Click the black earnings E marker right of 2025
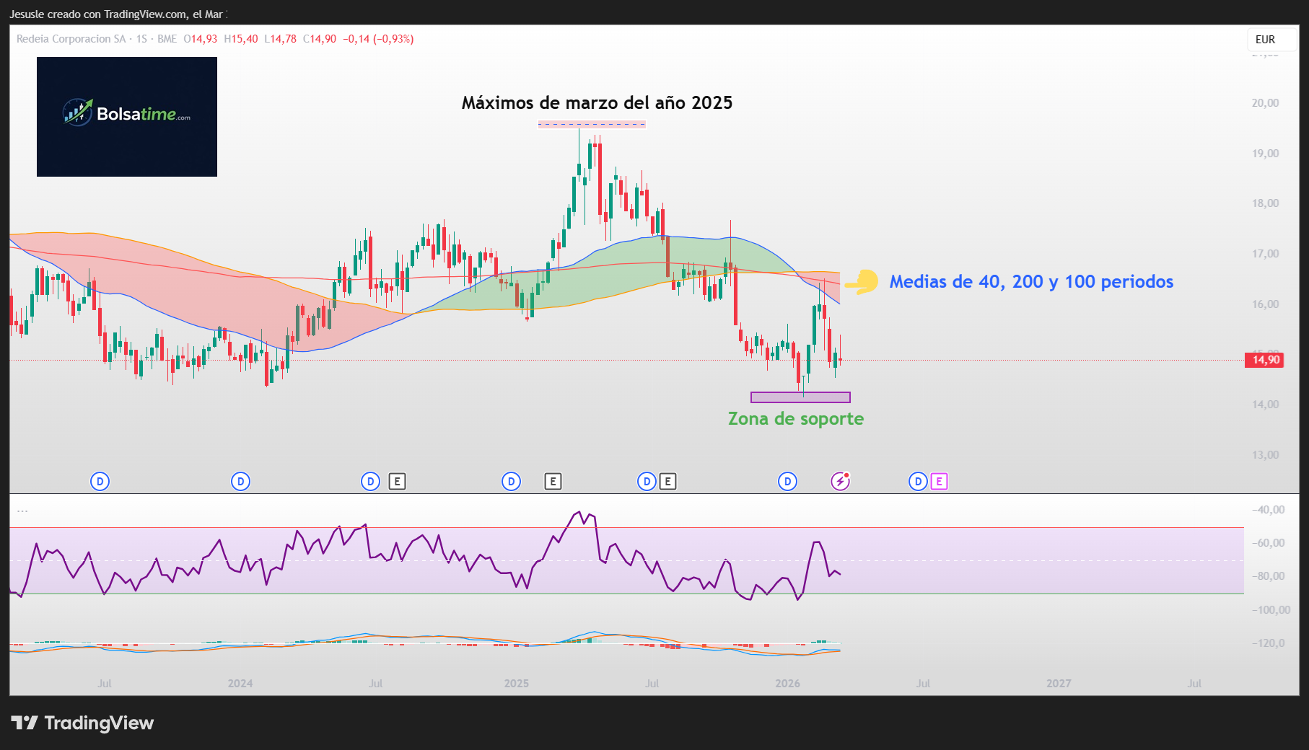This screenshot has height=750, width=1309. tap(553, 481)
